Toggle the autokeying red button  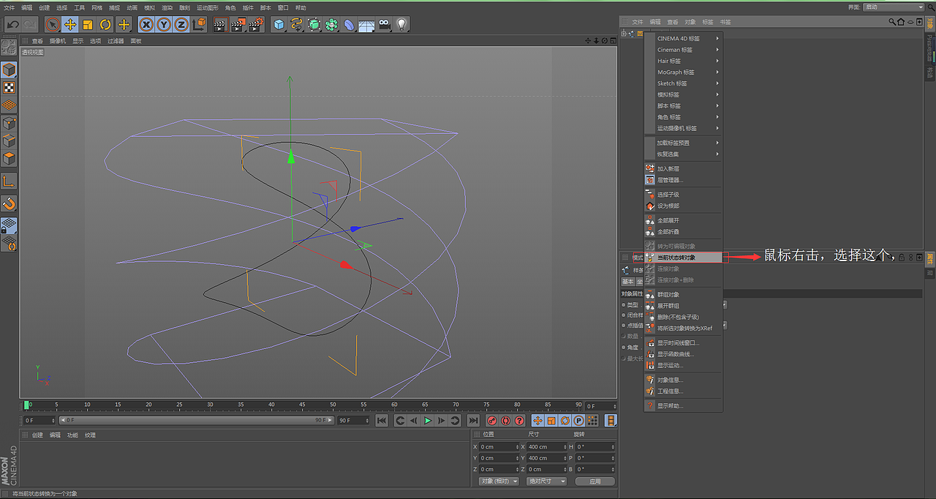[x=505, y=421]
